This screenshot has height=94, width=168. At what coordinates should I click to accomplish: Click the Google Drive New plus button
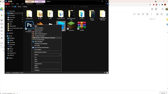2,15
